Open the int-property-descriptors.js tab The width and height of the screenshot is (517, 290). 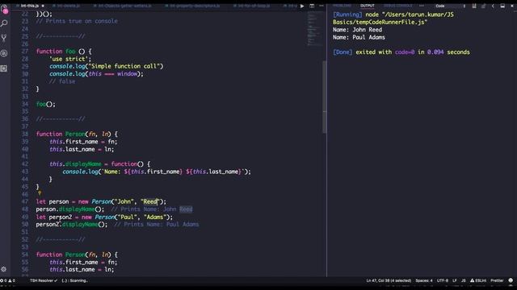click(192, 6)
